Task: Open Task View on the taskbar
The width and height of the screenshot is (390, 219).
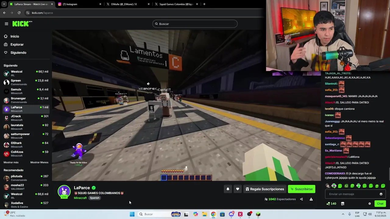Action: point(186,214)
